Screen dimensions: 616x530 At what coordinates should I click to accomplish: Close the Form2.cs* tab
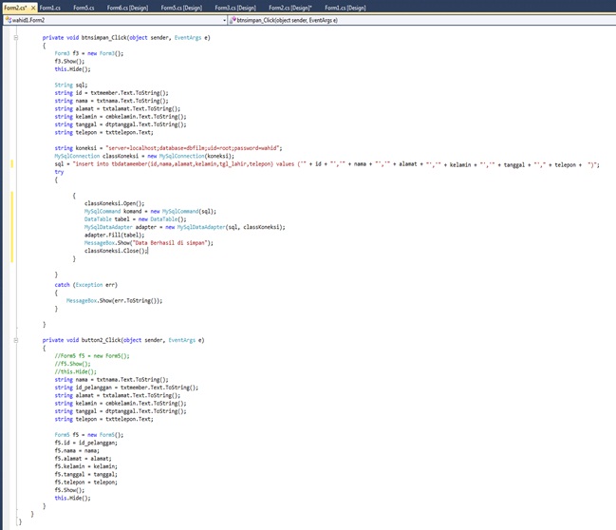[x=33, y=8]
